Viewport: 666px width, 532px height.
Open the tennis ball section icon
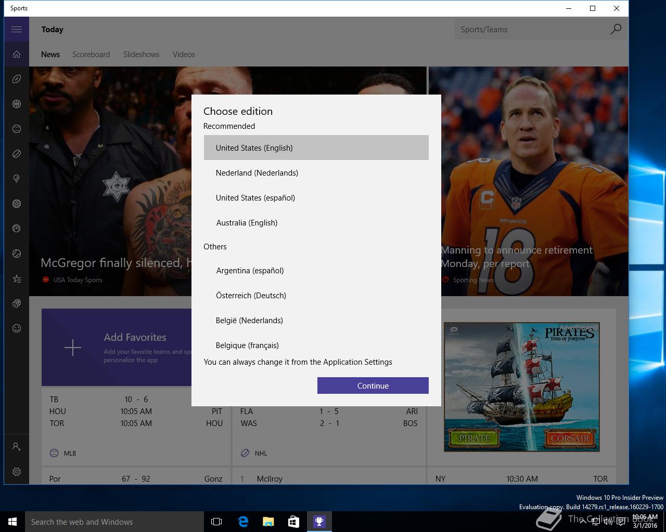17,254
